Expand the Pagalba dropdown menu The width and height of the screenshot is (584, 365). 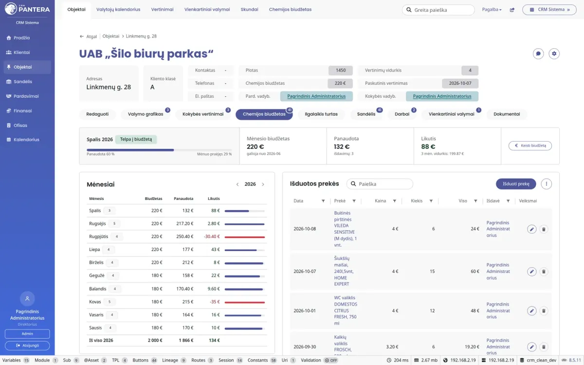(x=492, y=10)
